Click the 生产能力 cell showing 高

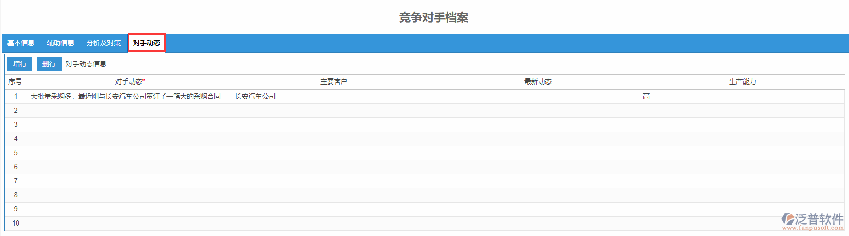click(x=647, y=97)
